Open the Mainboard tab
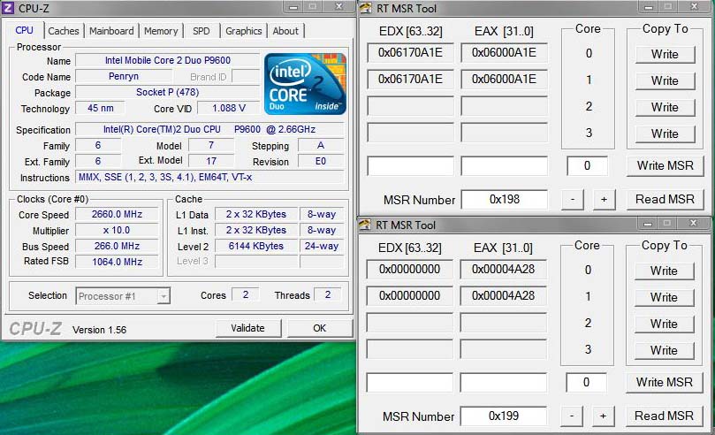 [x=111, y=31]
